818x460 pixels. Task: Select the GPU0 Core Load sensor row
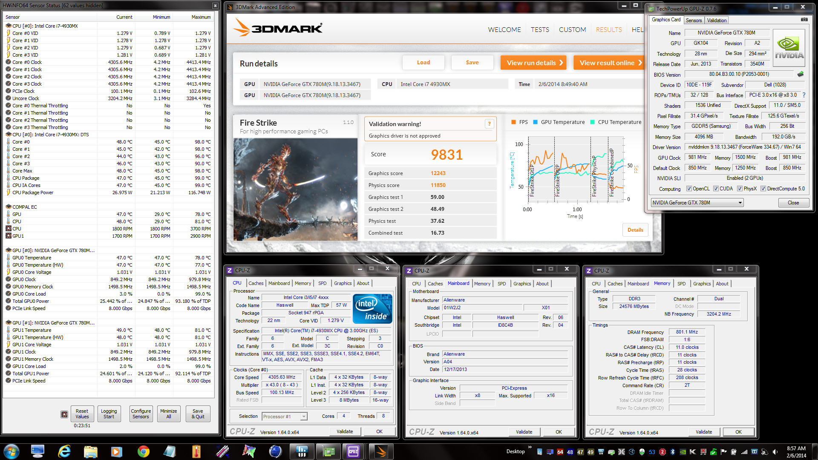coord(109,294)
